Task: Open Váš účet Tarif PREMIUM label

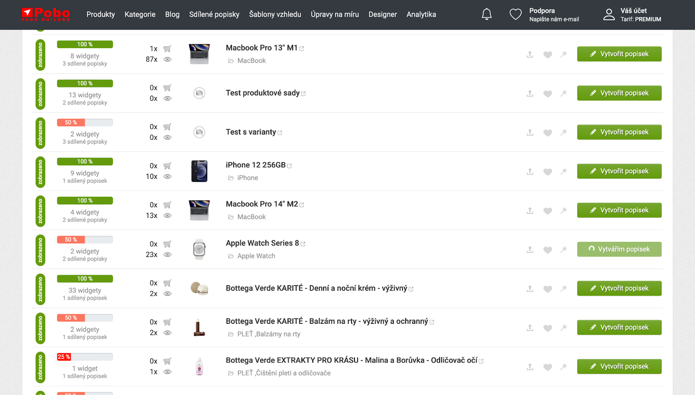Action: [x=641, y=15]
